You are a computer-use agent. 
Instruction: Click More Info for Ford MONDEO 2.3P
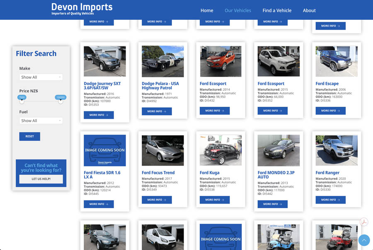(273, 204)
